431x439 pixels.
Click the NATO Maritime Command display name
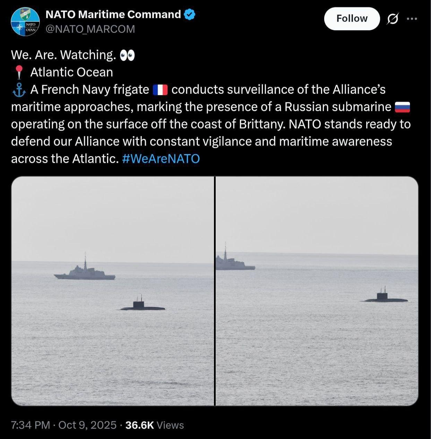pos(113,15)
